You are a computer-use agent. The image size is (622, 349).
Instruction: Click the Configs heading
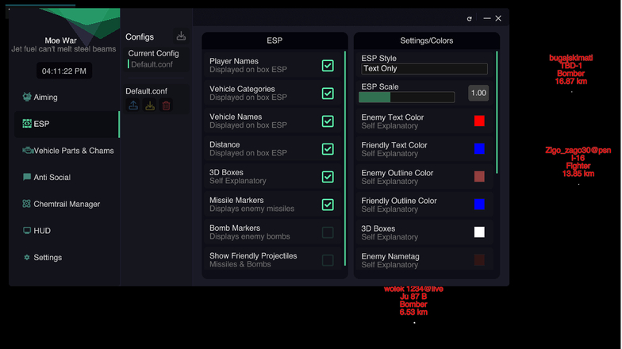tap(140, 36)
